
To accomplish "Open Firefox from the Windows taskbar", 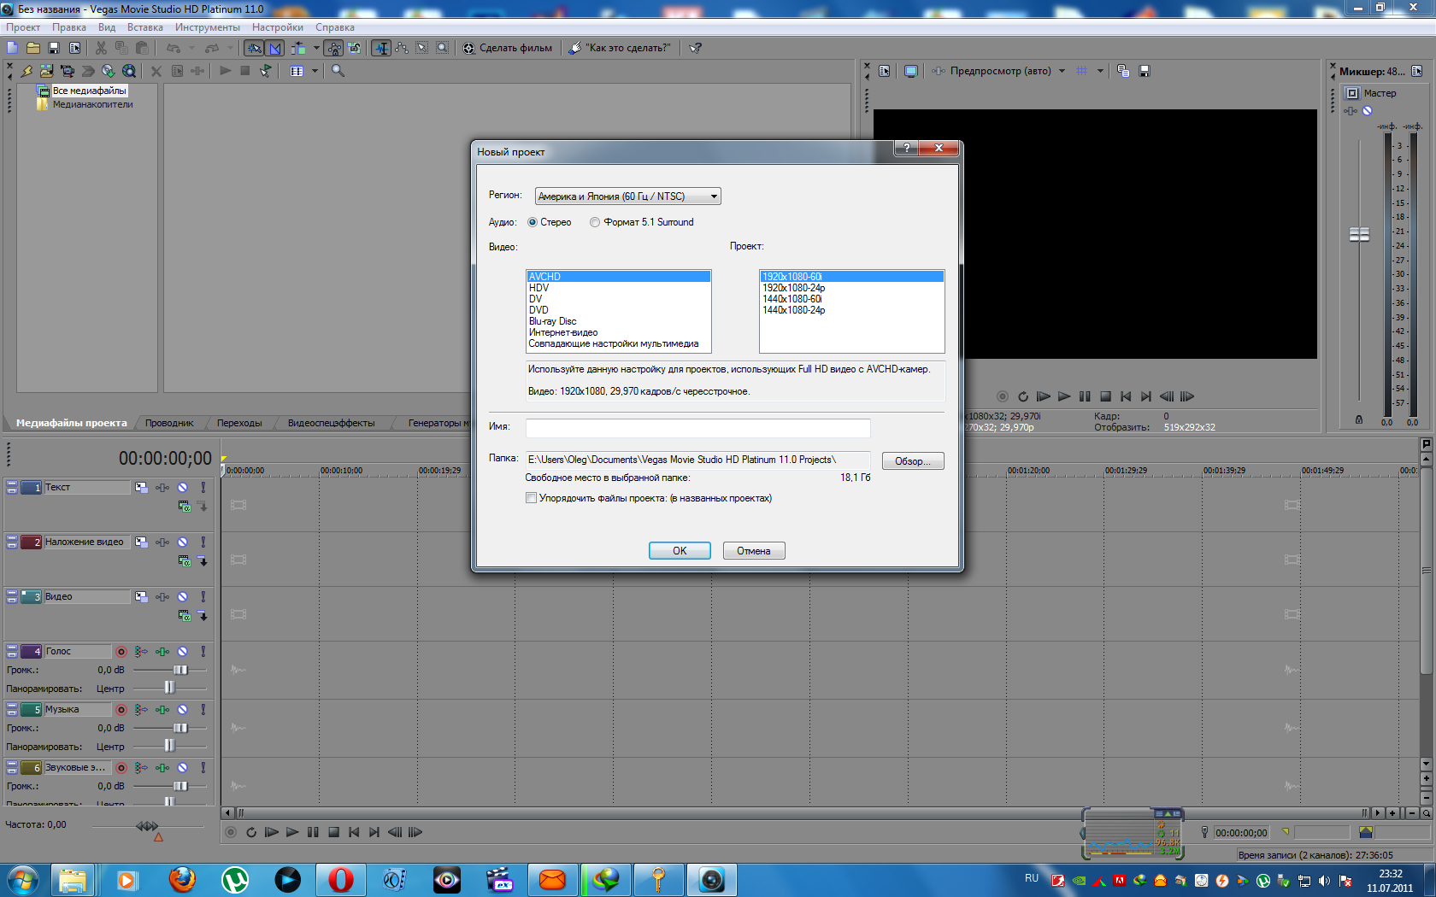I will [x=181, y=880].
